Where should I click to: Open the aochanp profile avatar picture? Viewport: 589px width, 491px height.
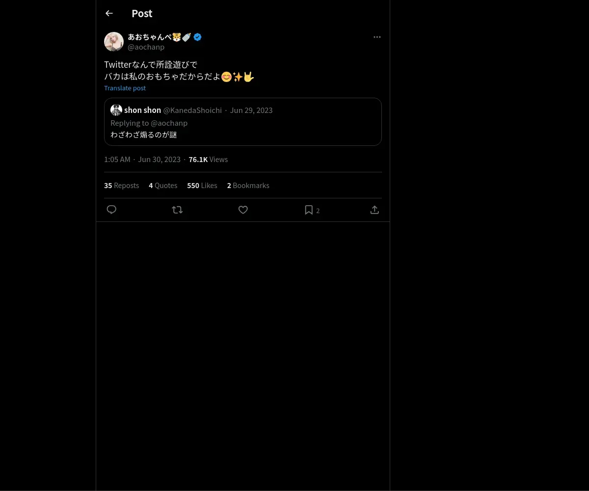point(114,42)
